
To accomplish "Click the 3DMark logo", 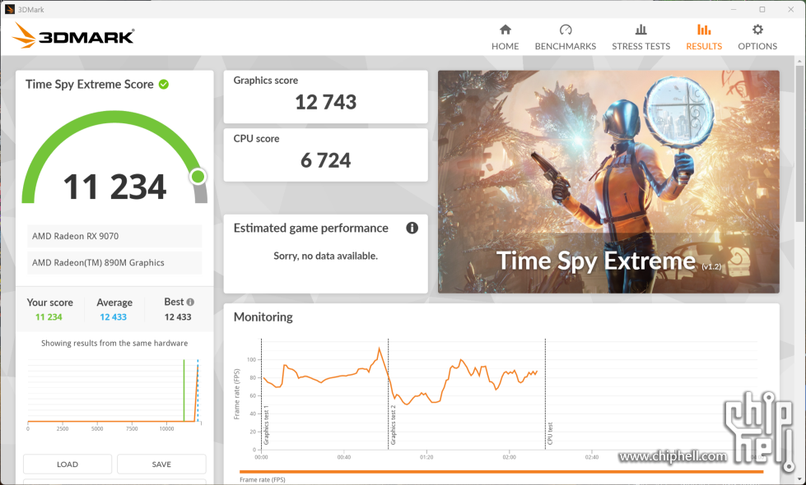I will tap(73, 36).
